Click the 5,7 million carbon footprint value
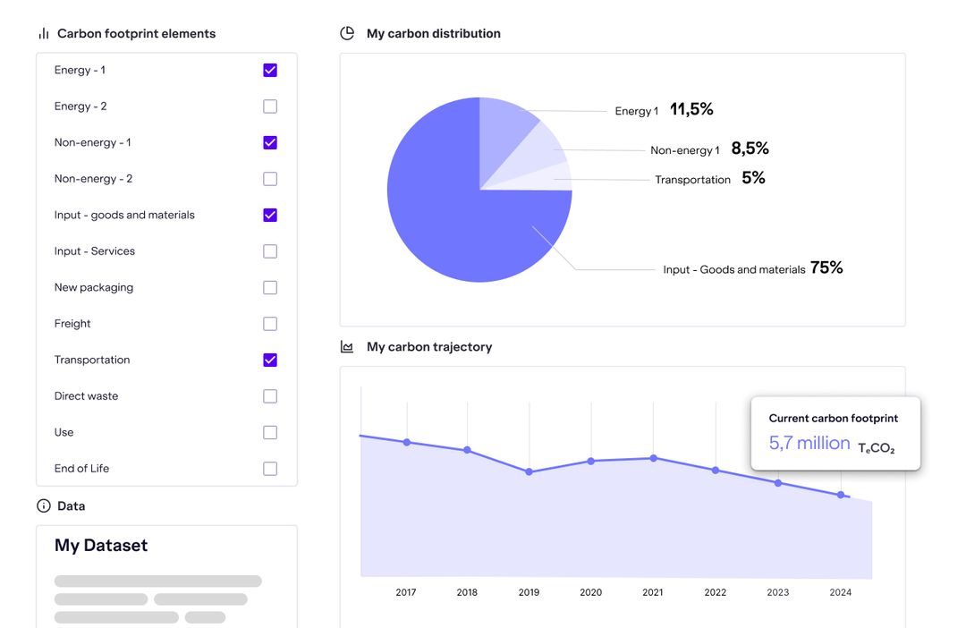 tap(808, 443)
